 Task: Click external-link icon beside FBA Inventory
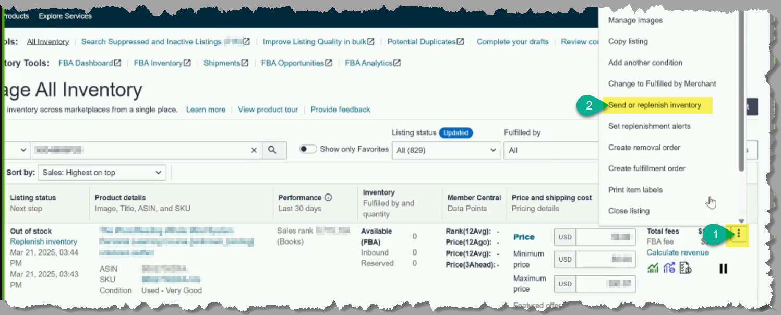click(x=187, y=63)
